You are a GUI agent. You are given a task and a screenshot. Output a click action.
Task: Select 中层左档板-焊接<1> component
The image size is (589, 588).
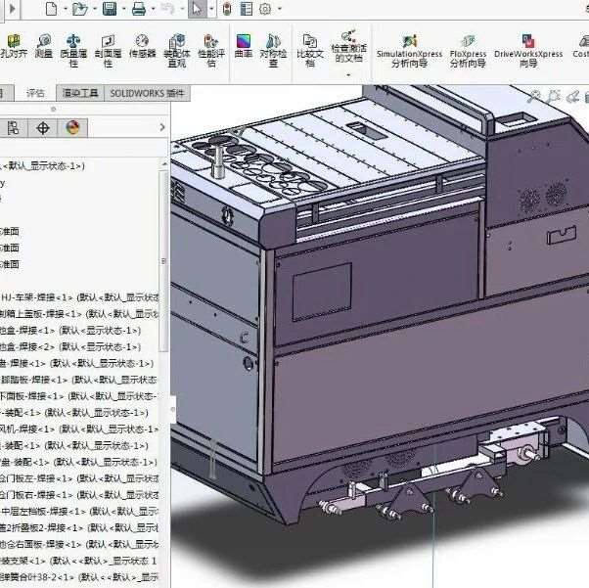pos(79,512)
